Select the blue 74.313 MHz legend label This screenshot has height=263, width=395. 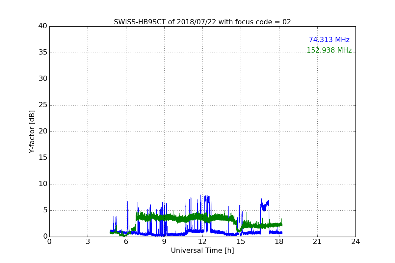pos(329,40)
